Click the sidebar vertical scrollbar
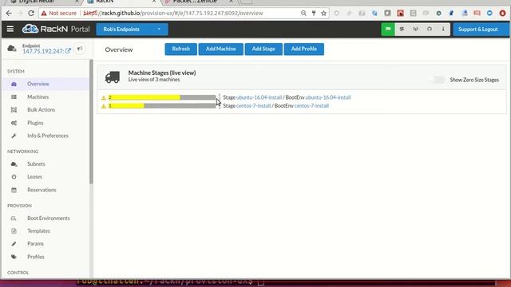 click(91, 122)
